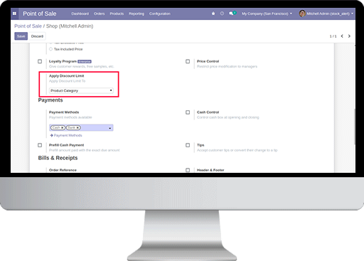Viewport: 364px width, 261px height.
Task: Click the Apply Discount Limit label
Action: point(67,76)
